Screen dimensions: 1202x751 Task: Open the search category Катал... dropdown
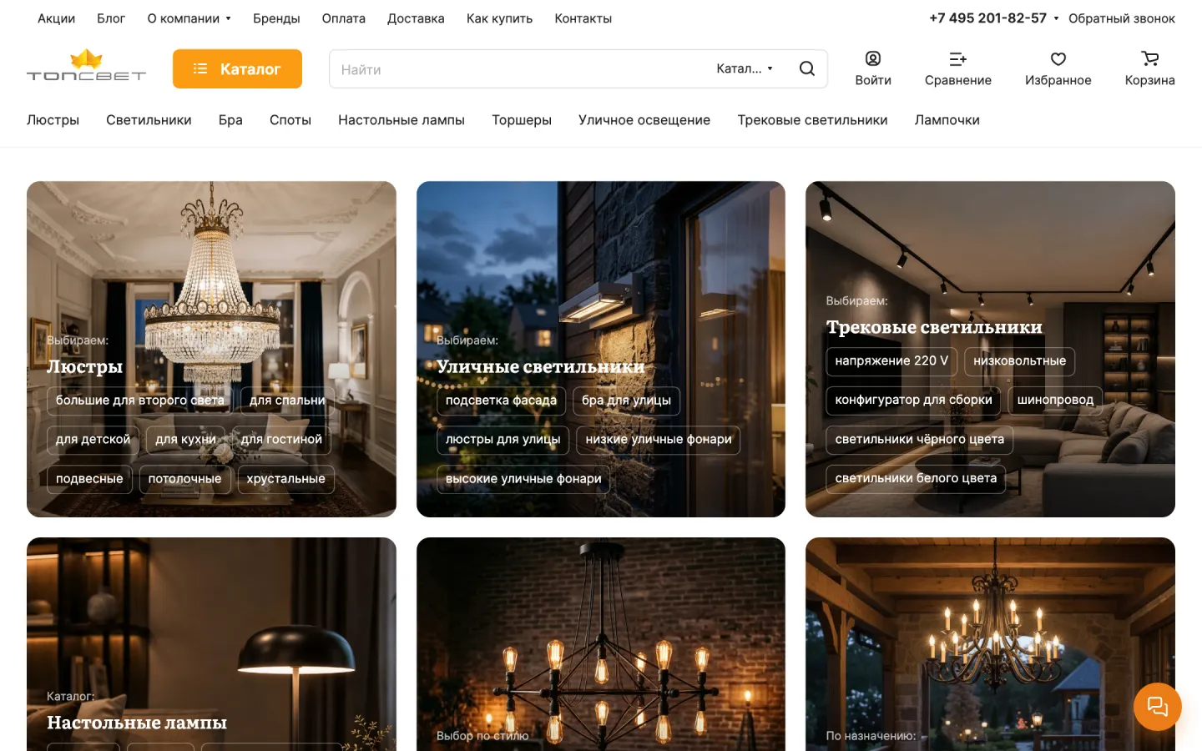pyautogui.click(x=745, y=68)
